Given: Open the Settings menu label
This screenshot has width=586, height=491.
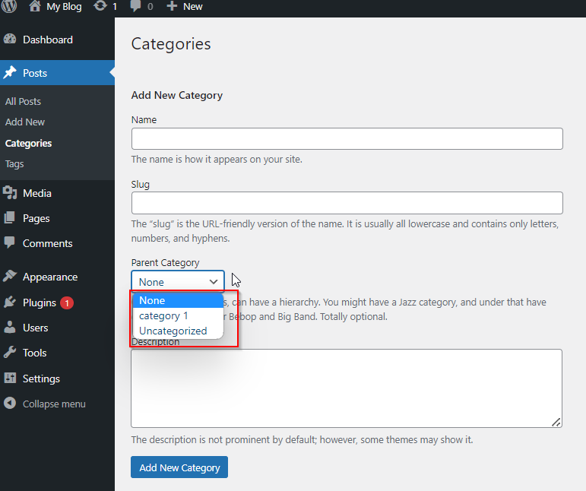Looking at the screenshot, I should pos(41,379).
